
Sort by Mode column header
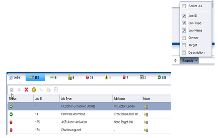(x=157, y=99)
